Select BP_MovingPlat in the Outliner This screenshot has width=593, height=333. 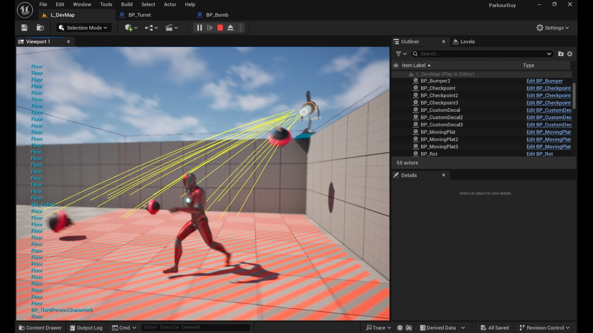[438, 132]
